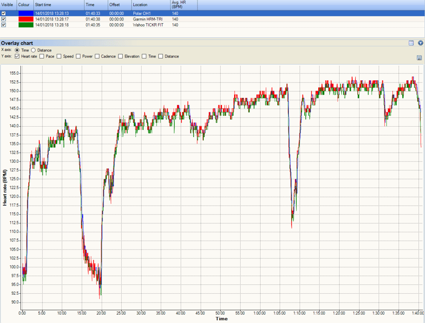Enable the Elevation Y axis checkbox
Viewport: 425px width, 323px height.
(x=120, y=56)
